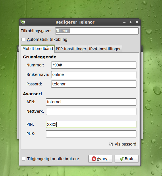162x176 pixels.
Task: Close the Redigerer Telenor dialog
Action: [x=137, y=22]
